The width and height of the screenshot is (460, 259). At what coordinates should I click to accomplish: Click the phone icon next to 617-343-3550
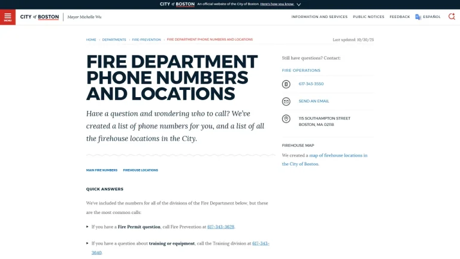(x=286, y=85)
